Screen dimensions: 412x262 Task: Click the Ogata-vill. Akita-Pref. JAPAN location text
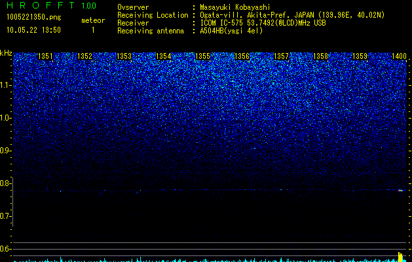[x=292, y=15]
